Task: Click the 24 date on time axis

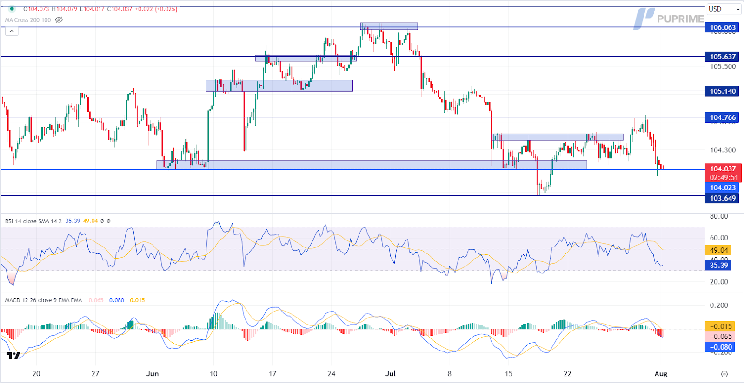Action: [332, 374]
